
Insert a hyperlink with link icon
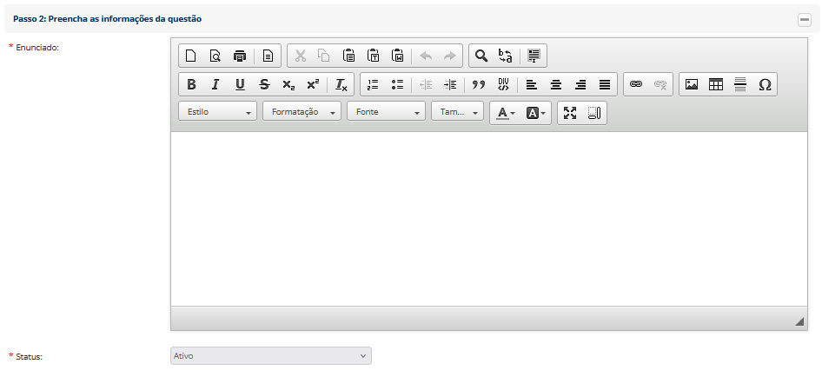(x=636, y=84)
